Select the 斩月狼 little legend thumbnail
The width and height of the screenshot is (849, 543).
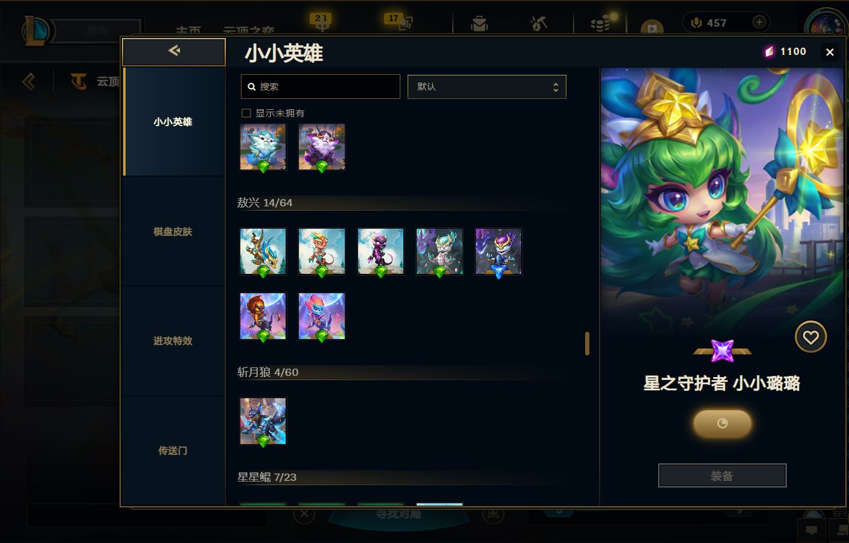[263, 421]
